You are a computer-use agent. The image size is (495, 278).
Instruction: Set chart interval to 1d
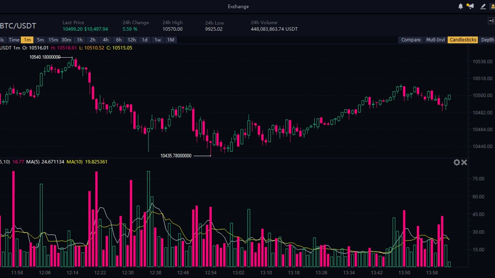144,40
